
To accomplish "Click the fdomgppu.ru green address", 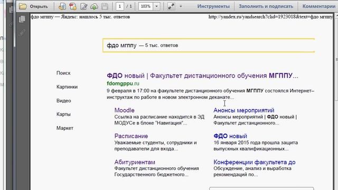I will [123, 83].
